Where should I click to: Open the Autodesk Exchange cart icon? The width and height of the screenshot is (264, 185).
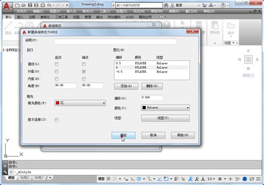pyautogui.click(x=205, y=6)
